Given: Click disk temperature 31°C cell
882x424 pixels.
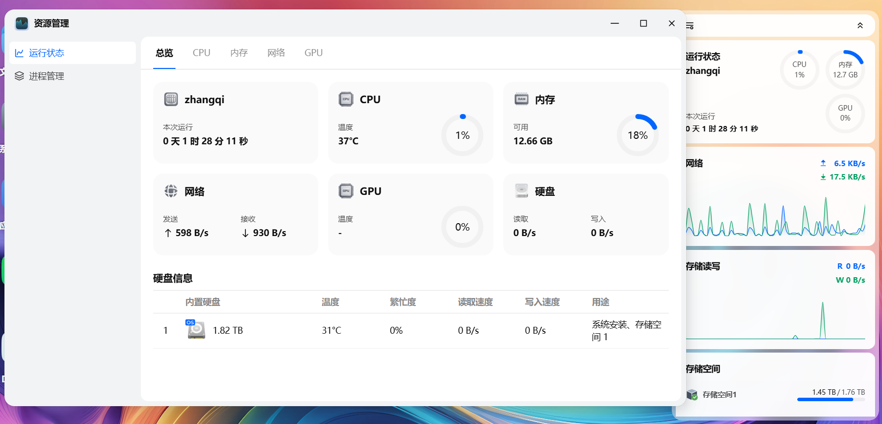Looking at the screenshot, I should click(x=331, y=330).
